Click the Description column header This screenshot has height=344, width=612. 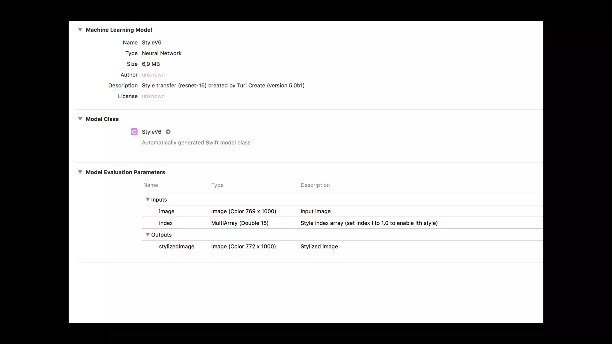click(315, 185)
